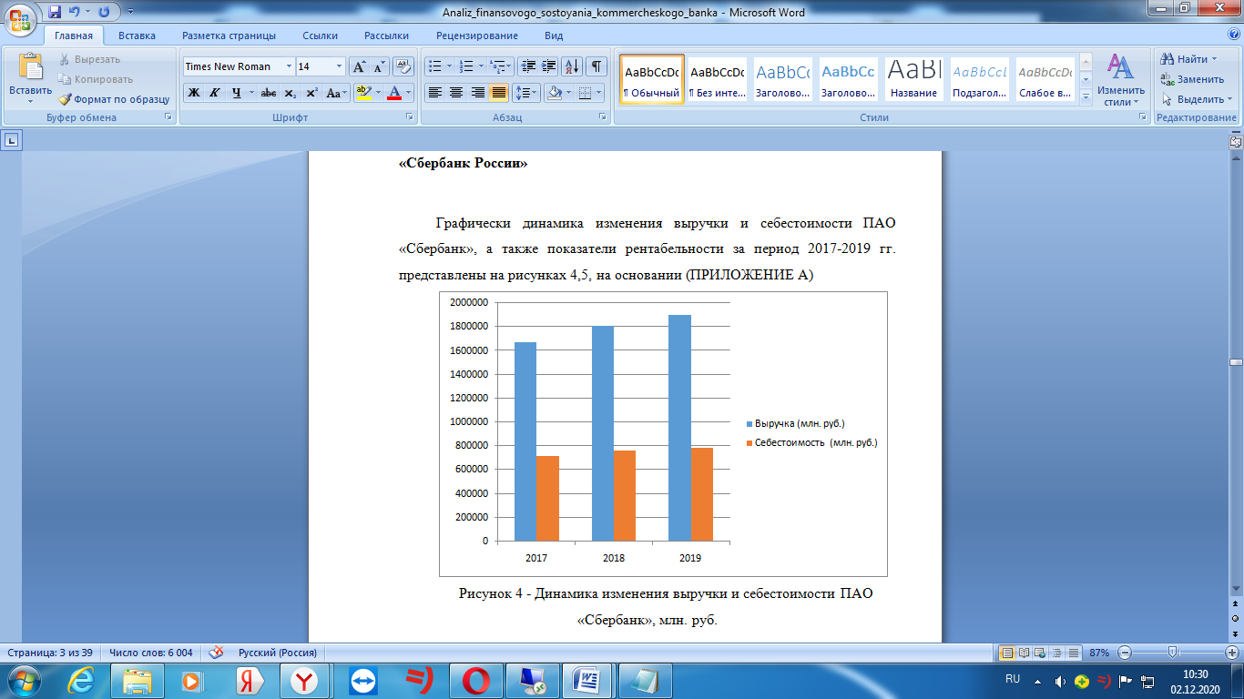Screen dimensions: 1244x699
Task: Switch to Разметка страницы tab
Action: coord(229,35)
